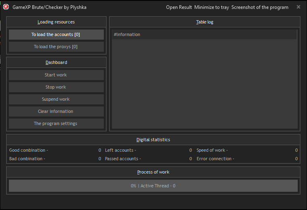Image resolution: width=307 pixels, height=210 pixels.
Task: Click the Loading resources panel header
Action: pos(56,22)
